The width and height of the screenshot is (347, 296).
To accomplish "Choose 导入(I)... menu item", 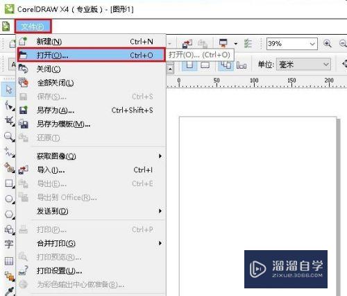I will 91,170.
